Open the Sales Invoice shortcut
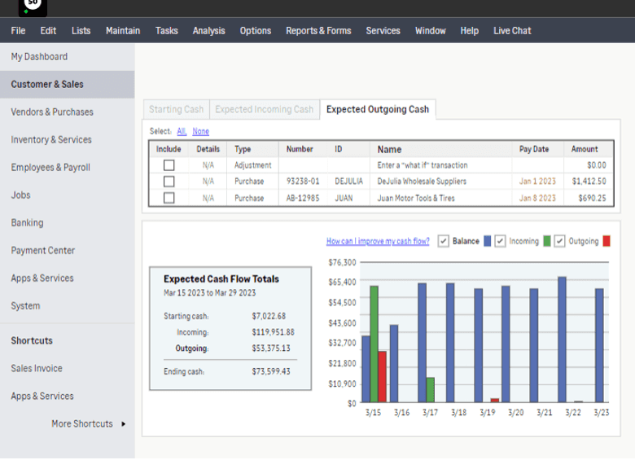 tap(37, 369)
